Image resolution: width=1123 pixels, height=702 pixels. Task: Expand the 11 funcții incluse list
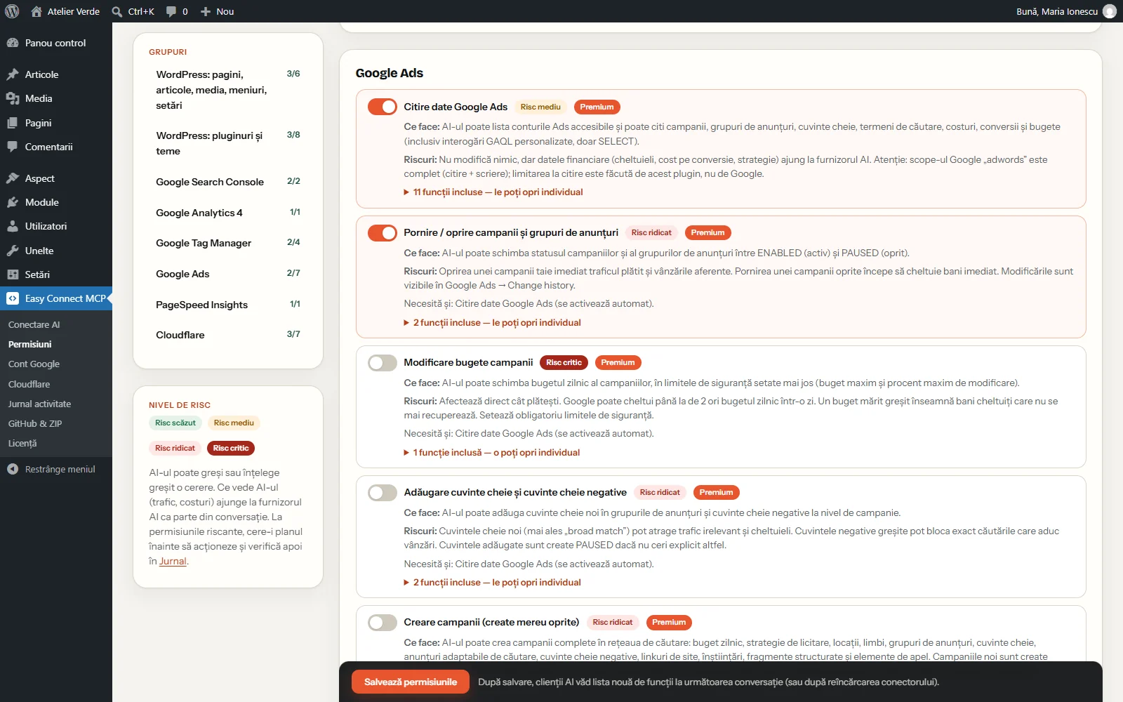tap(493, 192)
